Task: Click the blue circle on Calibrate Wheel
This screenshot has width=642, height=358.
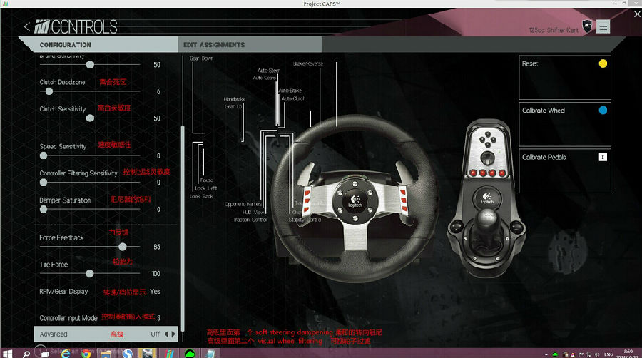Action: tap(603, 110)
